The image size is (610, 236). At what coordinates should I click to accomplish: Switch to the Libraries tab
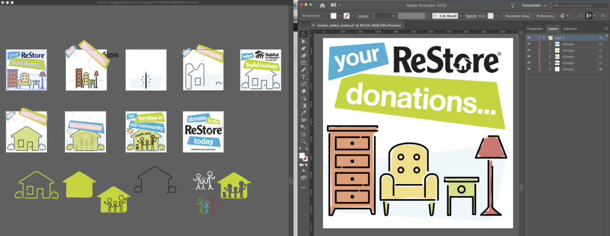coord(570,29)
